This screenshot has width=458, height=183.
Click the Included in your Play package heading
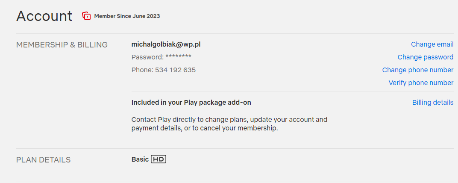pos(191,103)
